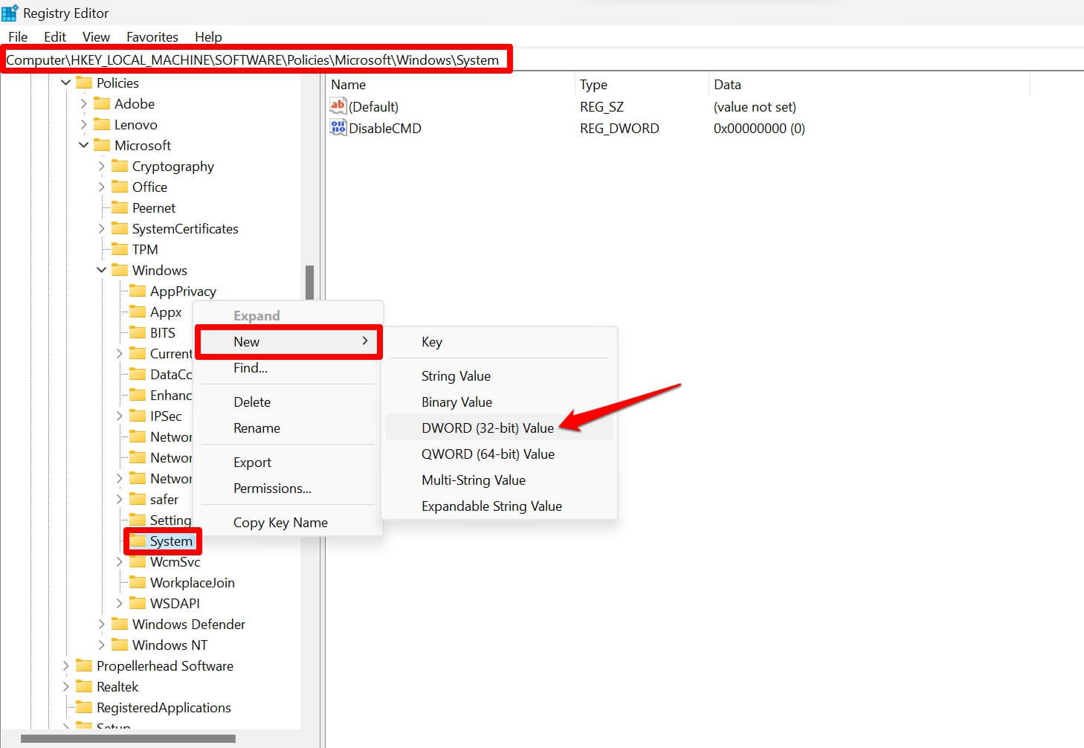The image size is (1084, 748).
Task: Click the BITS folder icon
Action: pyautogui.click(x=138, y=332)
